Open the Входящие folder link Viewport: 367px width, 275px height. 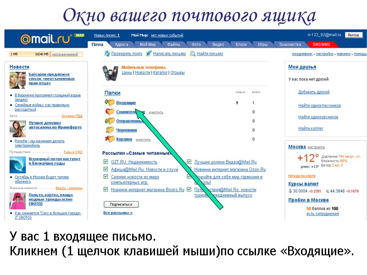(x=126, y=103)
